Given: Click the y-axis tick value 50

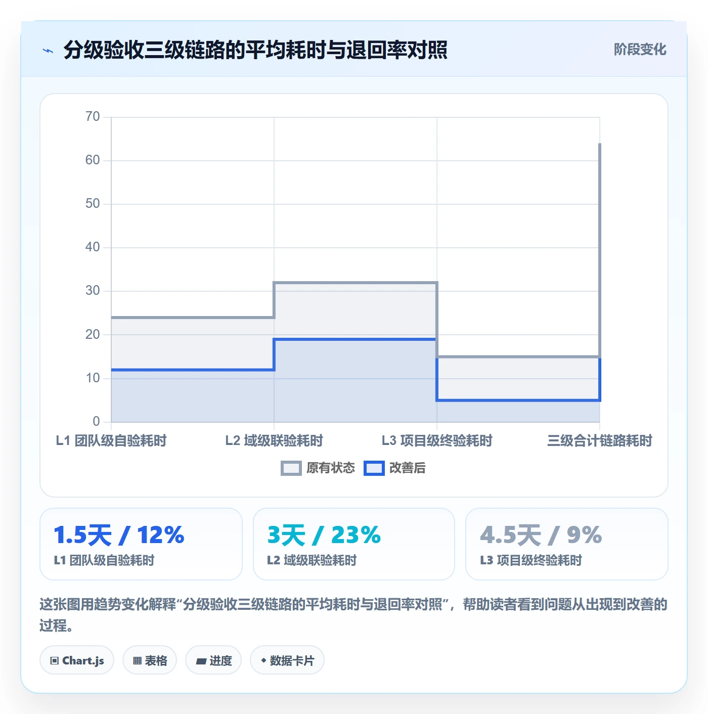Looking at the screenshot, I should (93, 204).
